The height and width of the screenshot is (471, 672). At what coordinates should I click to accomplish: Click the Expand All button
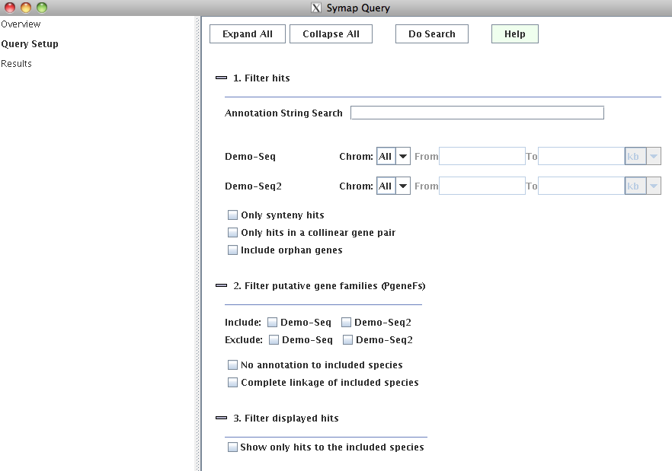pyautogui.click(x=248, y=33)
